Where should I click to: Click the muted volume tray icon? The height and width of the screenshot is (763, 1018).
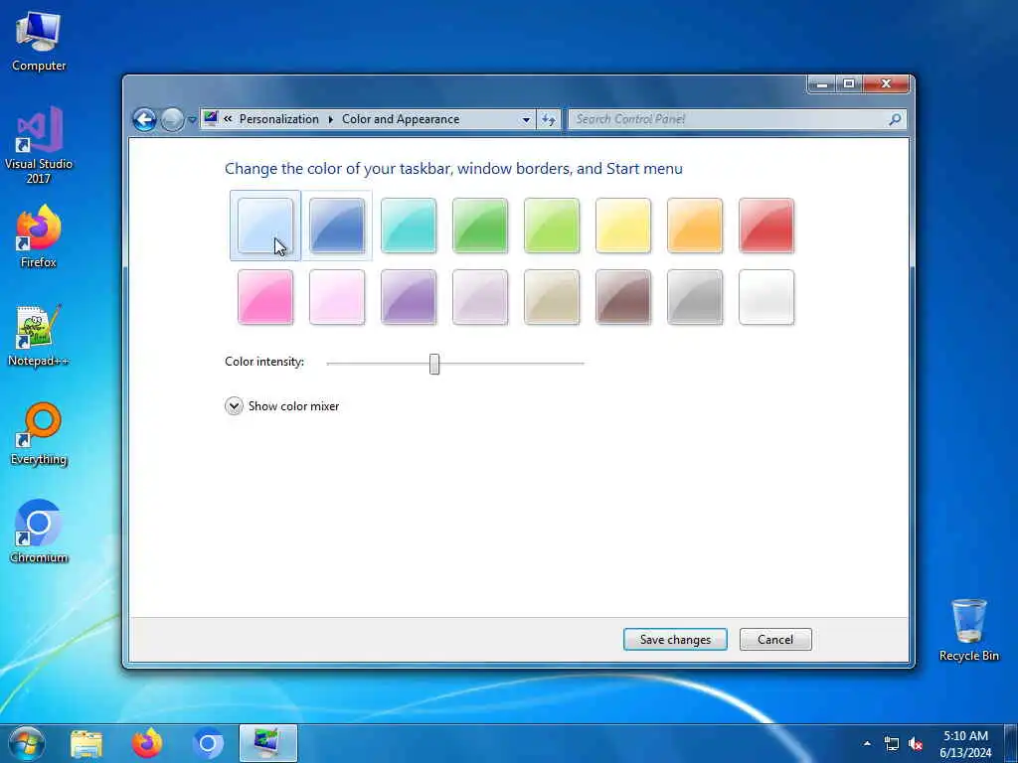[916, 743]
